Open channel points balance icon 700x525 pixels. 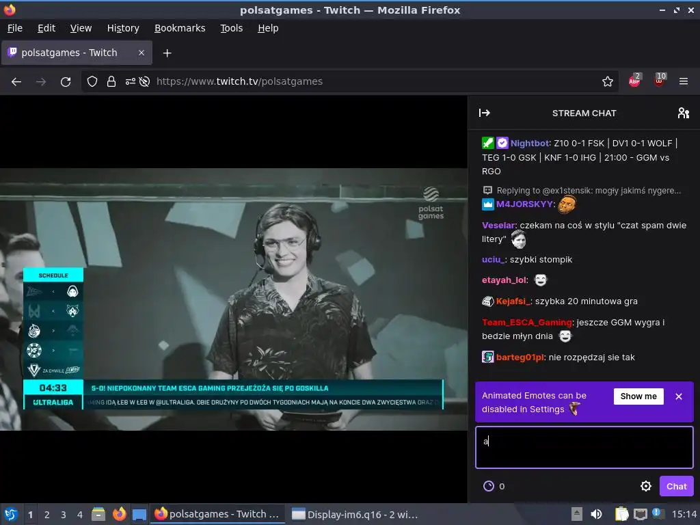489,486
